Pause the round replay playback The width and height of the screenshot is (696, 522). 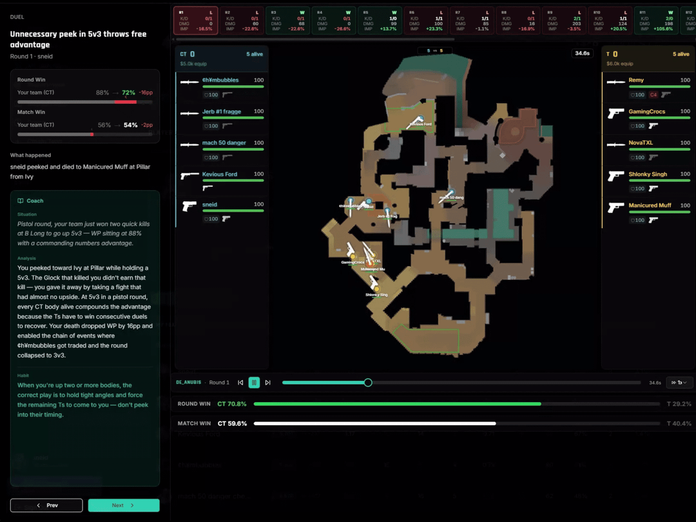254,382
